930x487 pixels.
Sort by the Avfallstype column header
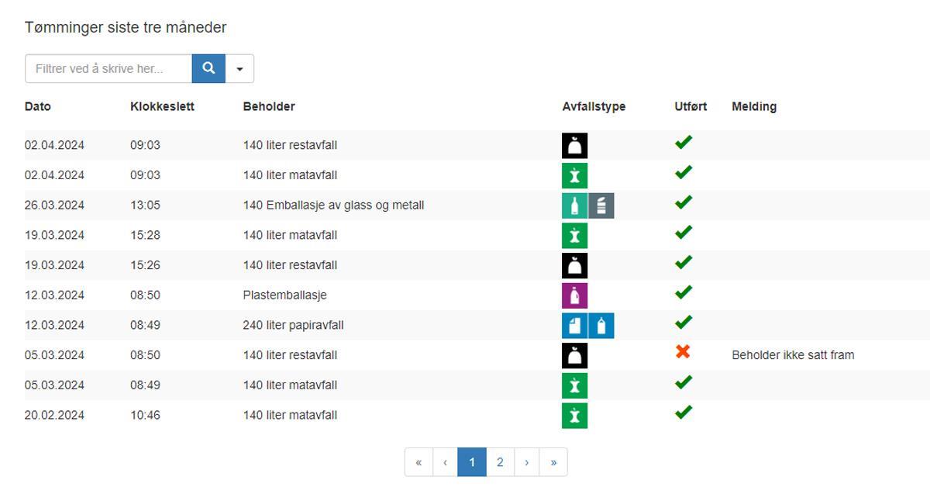pyautogui.click(x=594, y=106)
